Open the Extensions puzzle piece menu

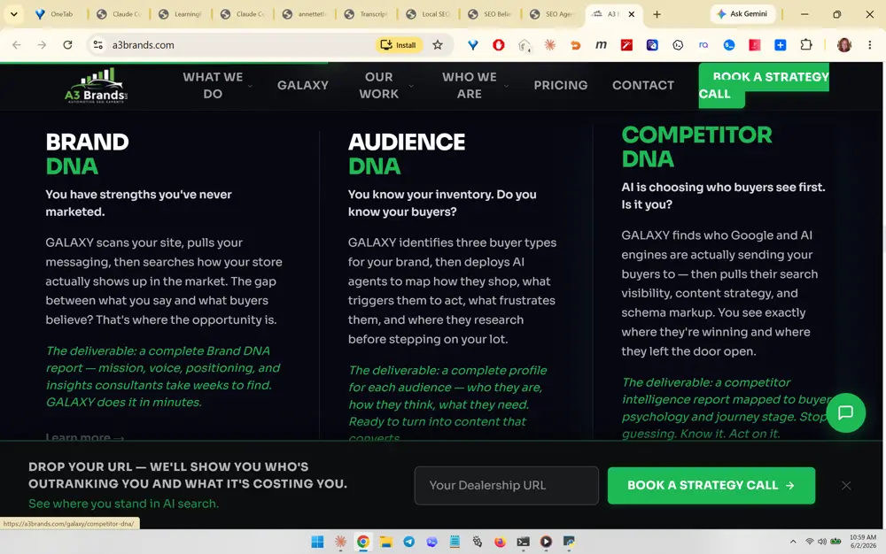click(x=806, y=44)
